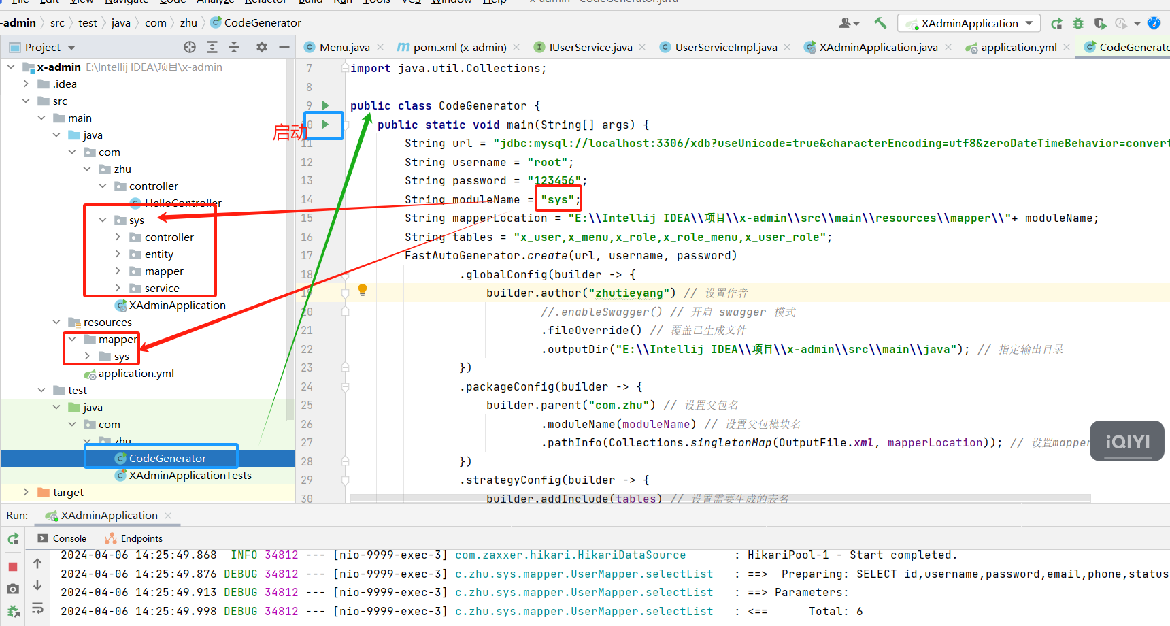This screenshot has height=626, width=1170.
Task: Click the camera thread dump icon in the Run panel
Action: click(13, 589)
